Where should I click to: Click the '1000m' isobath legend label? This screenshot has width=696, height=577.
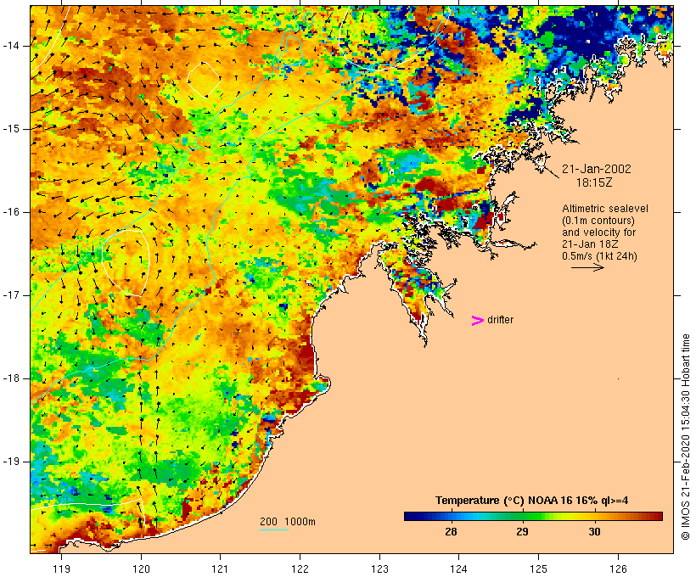pos(300,522)
